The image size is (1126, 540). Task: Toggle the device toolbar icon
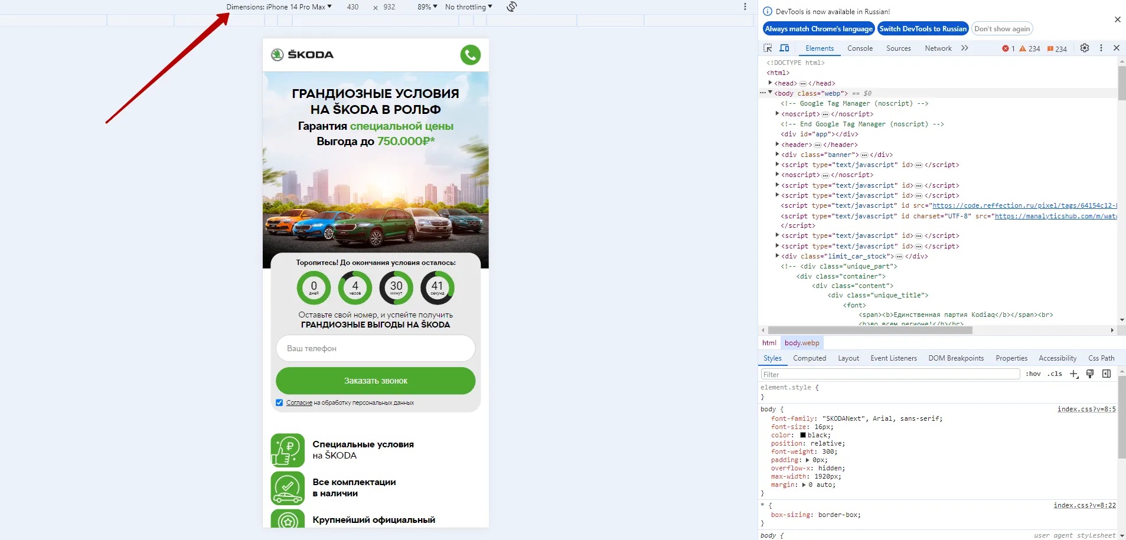(784, 48)
